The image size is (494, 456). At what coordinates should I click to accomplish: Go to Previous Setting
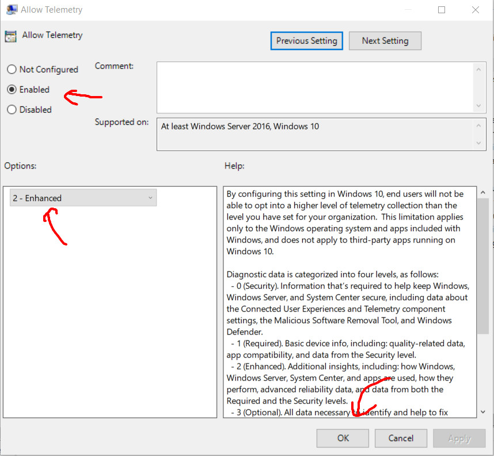point(306,41)
